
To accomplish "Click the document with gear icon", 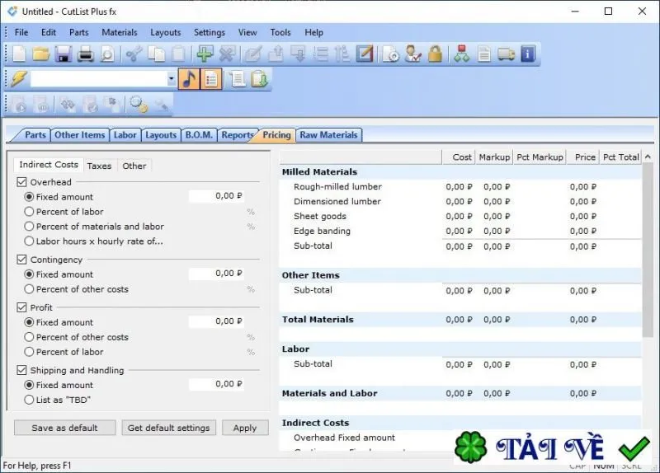I will click(391, 54).
